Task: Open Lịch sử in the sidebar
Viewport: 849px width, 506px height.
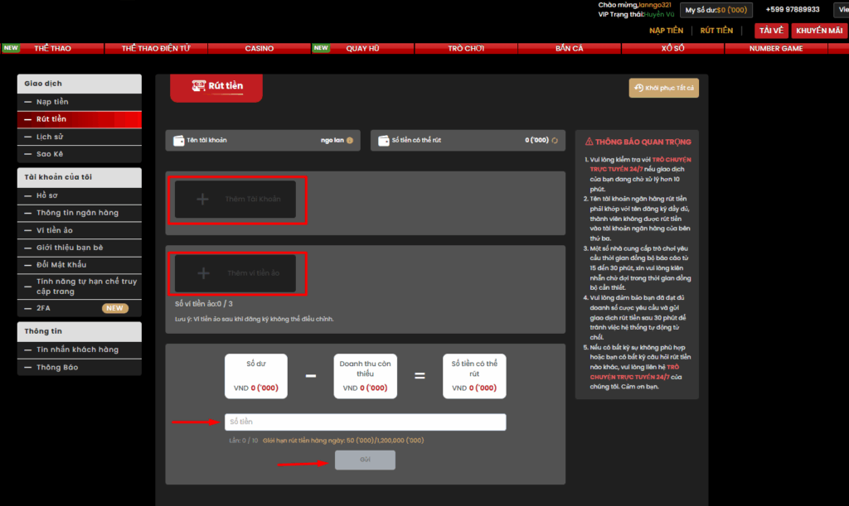Action: click(x=80, y=137)
